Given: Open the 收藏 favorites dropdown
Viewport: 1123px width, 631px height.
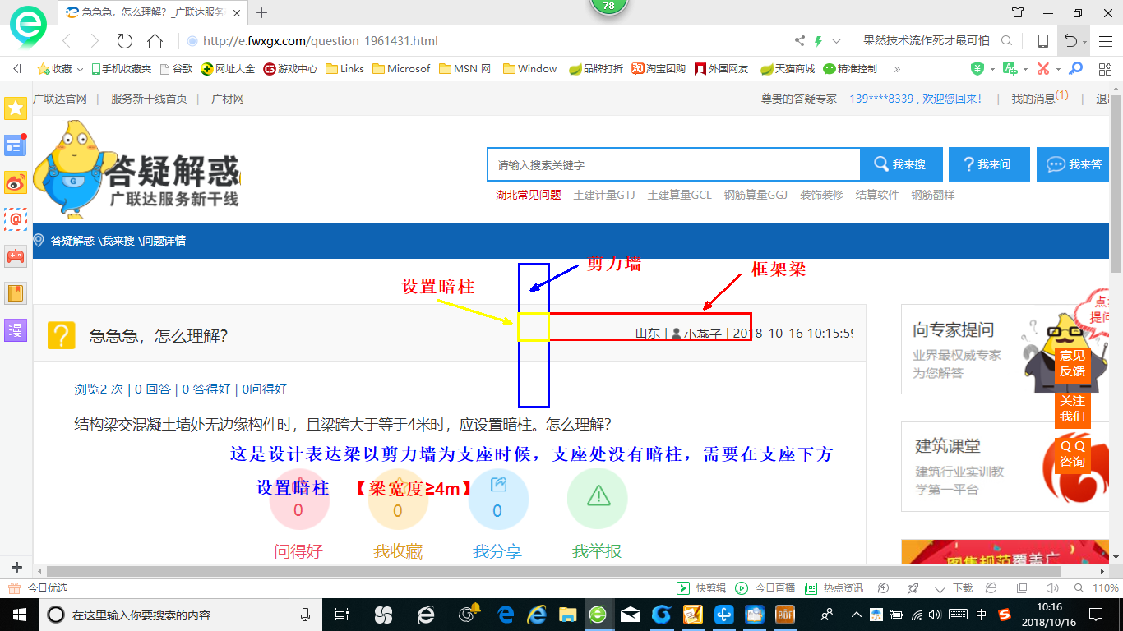Looking at the screenshot, I should 60,69.
